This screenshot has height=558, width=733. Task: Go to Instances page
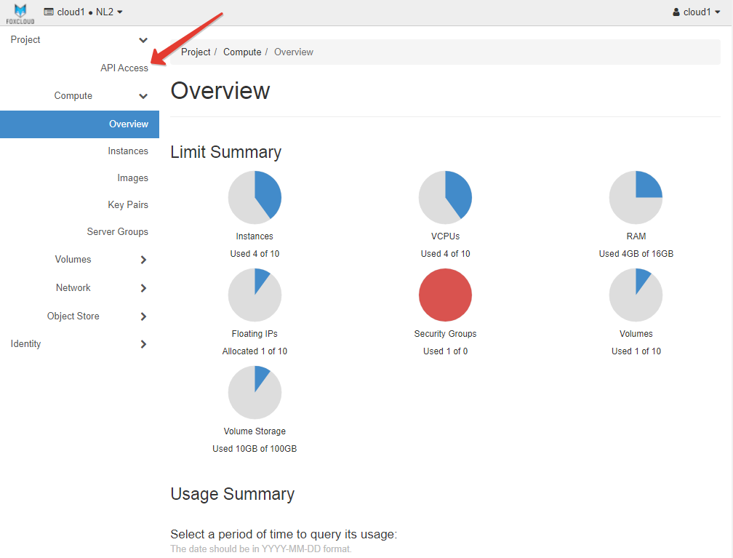[x=127, y=151]
